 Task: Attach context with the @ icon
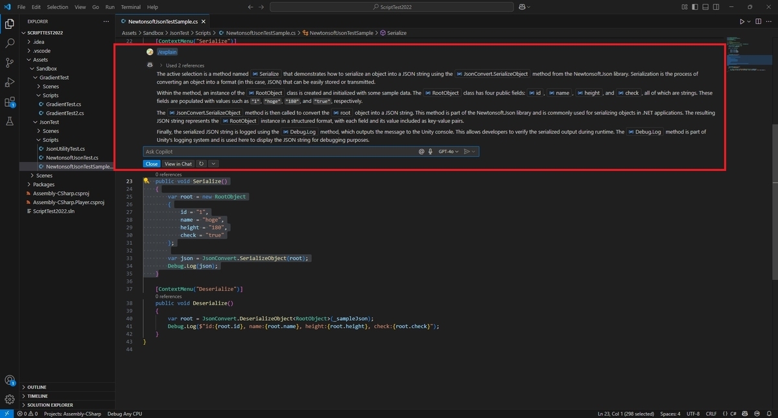pos(421,152)
